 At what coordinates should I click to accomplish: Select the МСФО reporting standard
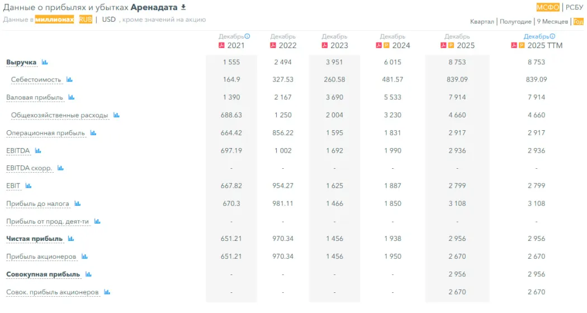click(548, 7)
